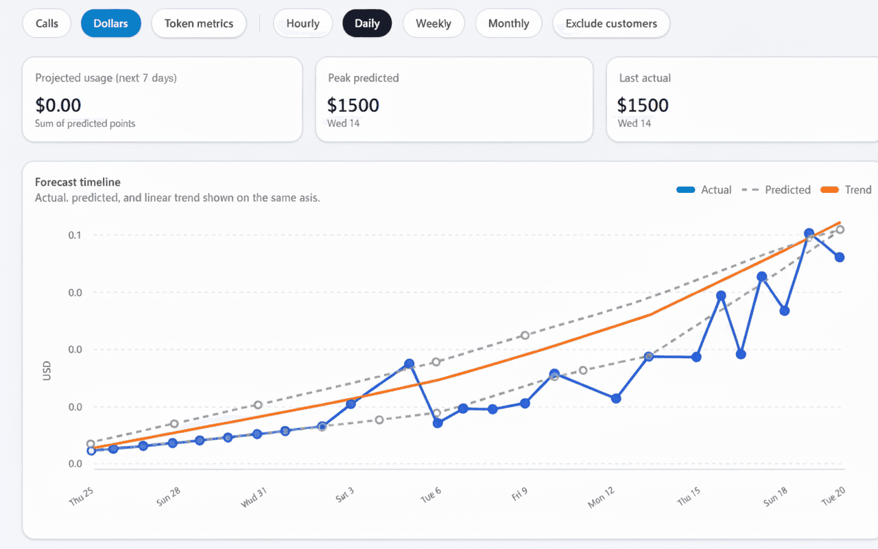Image resolution: width=878 pixels, height=549 pixels.
Task: Enable the Exclude customers filter
Action: (610, 23)
